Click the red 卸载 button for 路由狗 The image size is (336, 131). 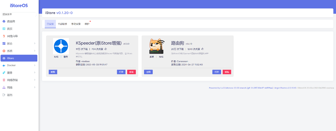(x=227, y=72)
